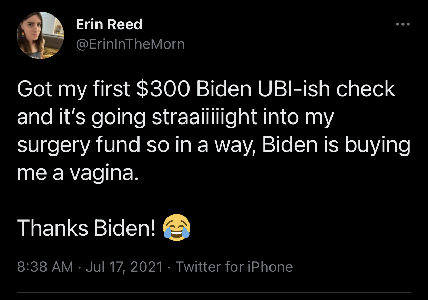
Task: Open the Erin Reed display name link
Action: 109,24
